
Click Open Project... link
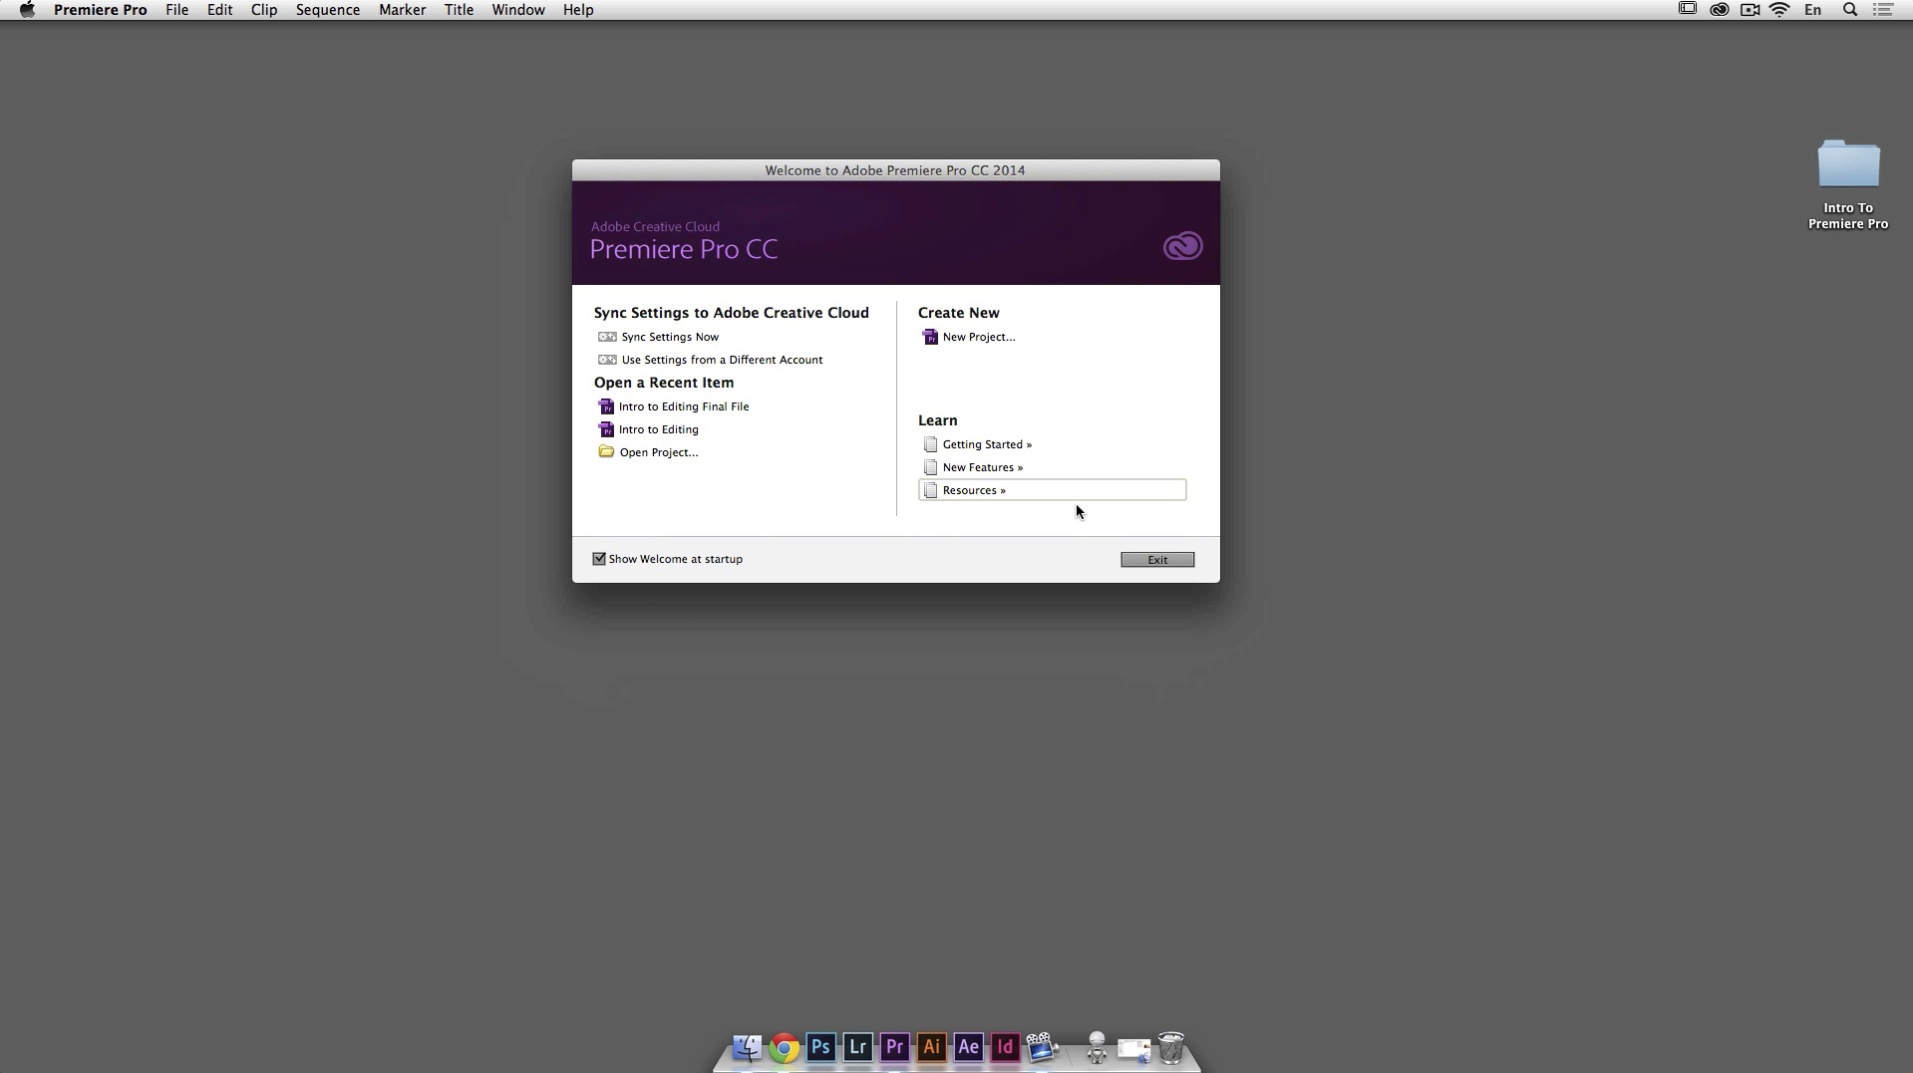[x=659, y=452]
